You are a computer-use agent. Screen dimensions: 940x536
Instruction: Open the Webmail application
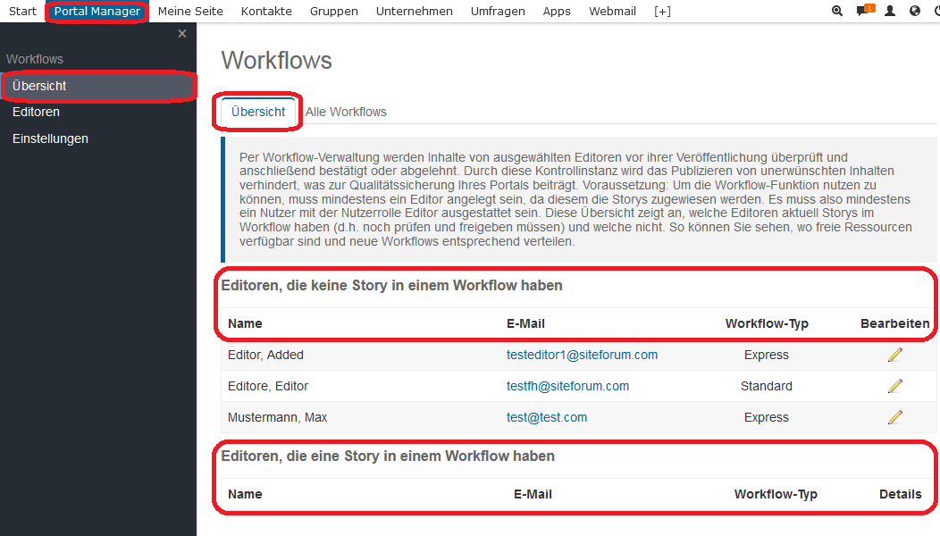[612, 11]
